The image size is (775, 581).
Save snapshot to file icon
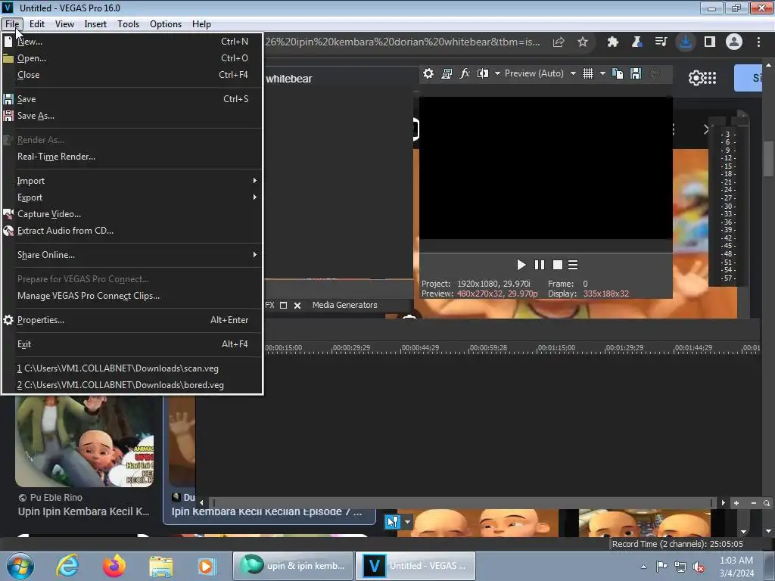click(x=636, y=73)
